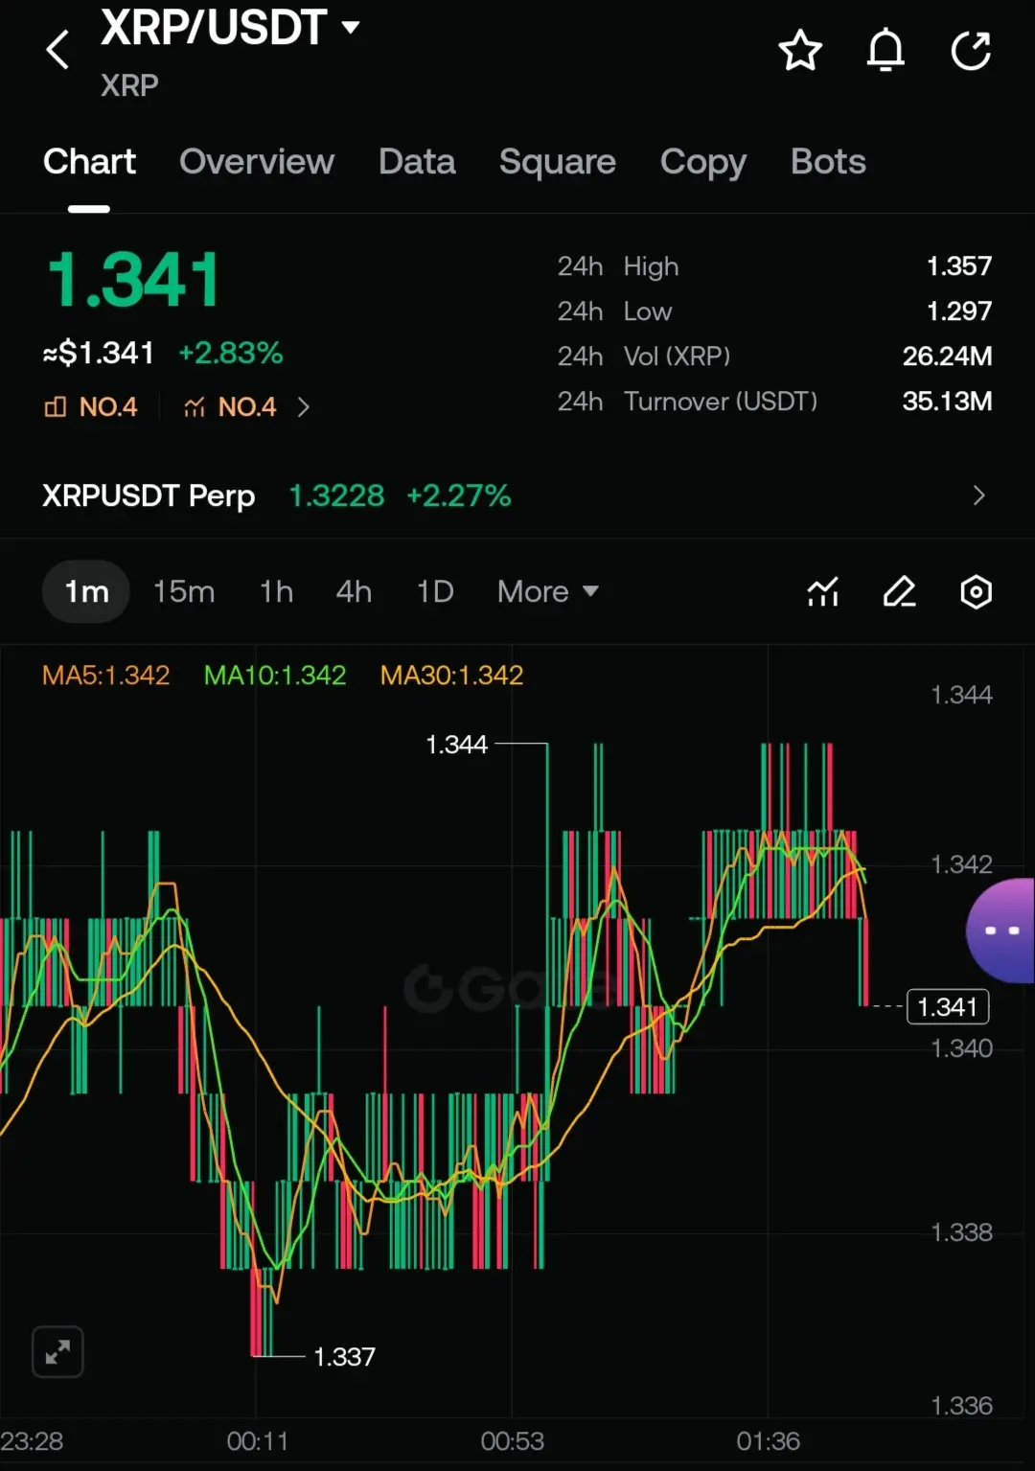
Task: Open the NO.4 trend ranking badge
Action: point(230,407)
